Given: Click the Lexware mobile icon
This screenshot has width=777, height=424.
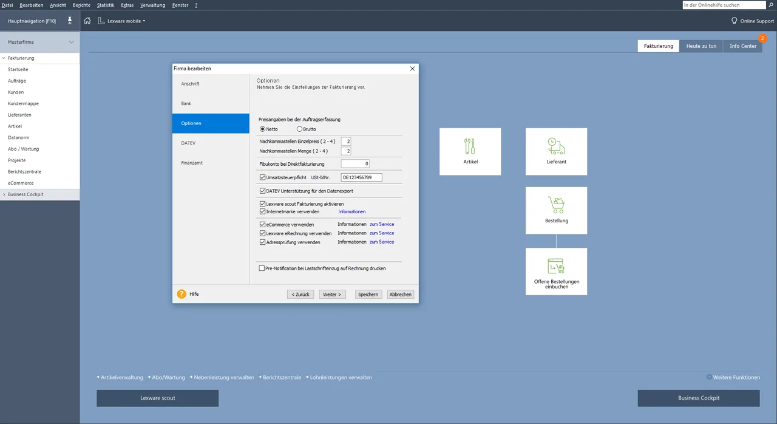Looking at the screenshot, I should pyautogui.click(x=101, y=21).
